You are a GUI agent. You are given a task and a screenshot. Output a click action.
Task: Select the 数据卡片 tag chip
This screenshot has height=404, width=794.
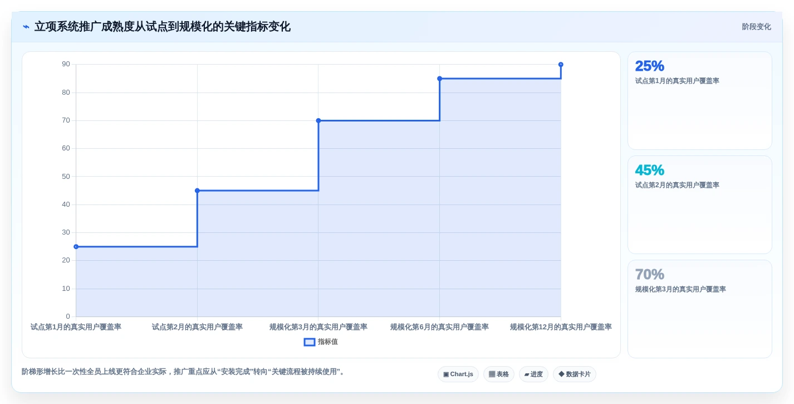[x=575, y=374]
